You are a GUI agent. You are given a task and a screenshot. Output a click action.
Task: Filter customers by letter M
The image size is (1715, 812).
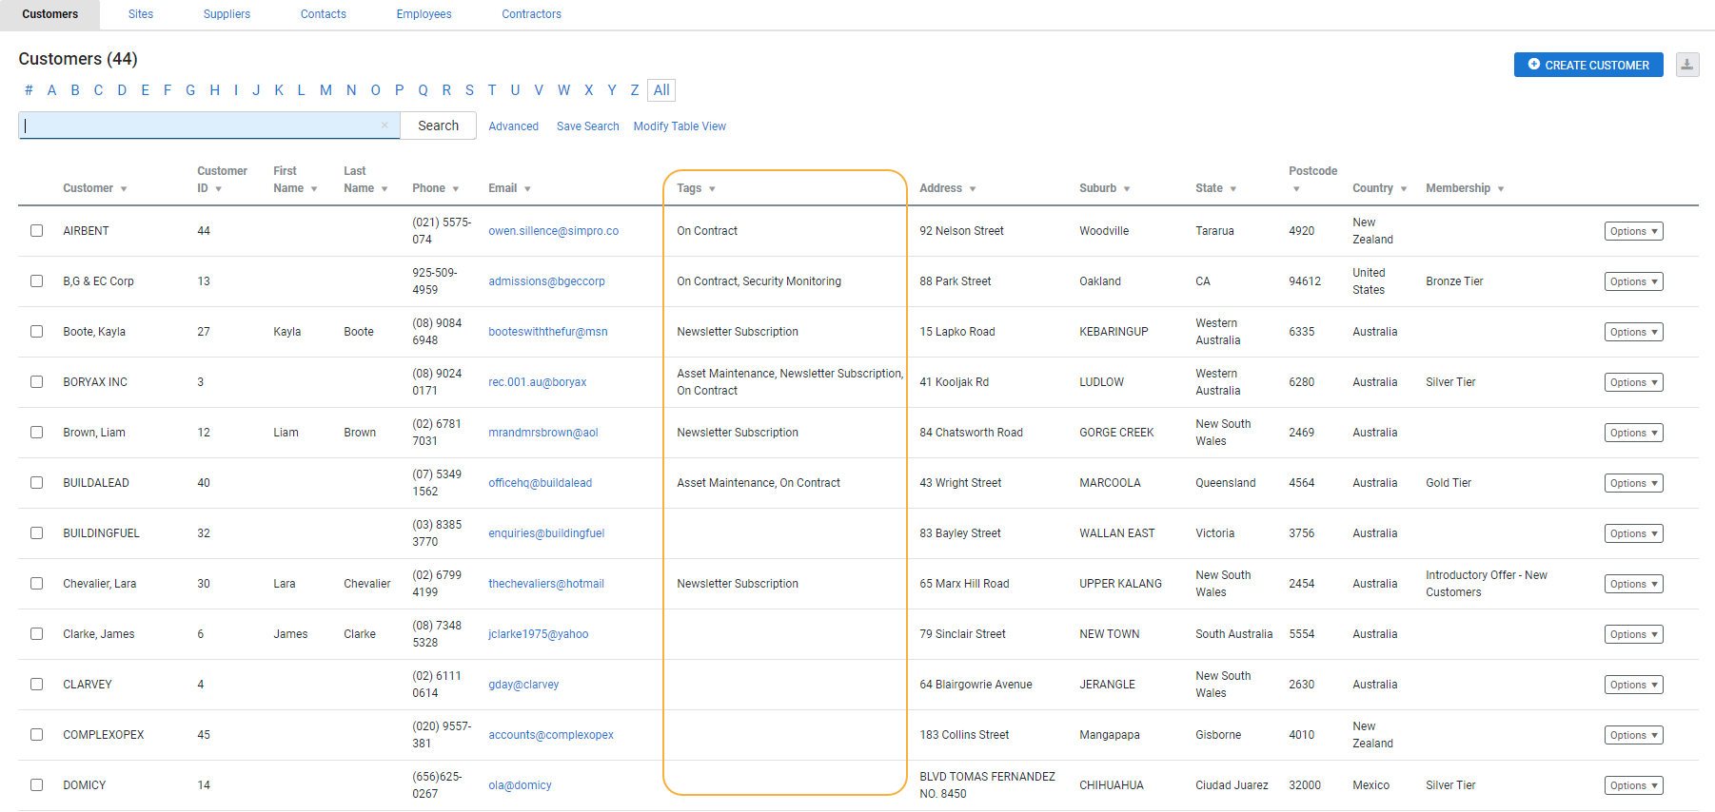point(325,90)
